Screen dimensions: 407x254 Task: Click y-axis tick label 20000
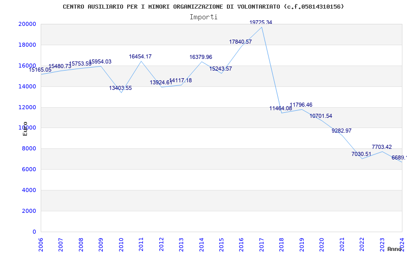(x=27, y=24)
